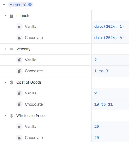
Task: Click the dollar icon beside Wholesale Price
Action: (11, 116)
